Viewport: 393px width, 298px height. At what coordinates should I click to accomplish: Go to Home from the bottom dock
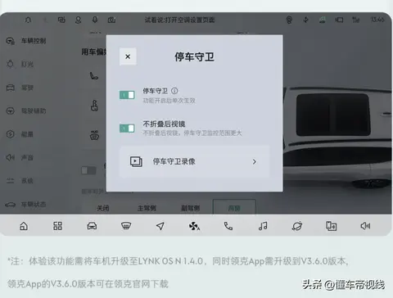point(24,226)
